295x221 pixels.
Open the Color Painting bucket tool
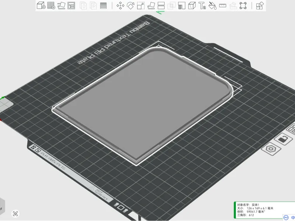coord(212,6)
